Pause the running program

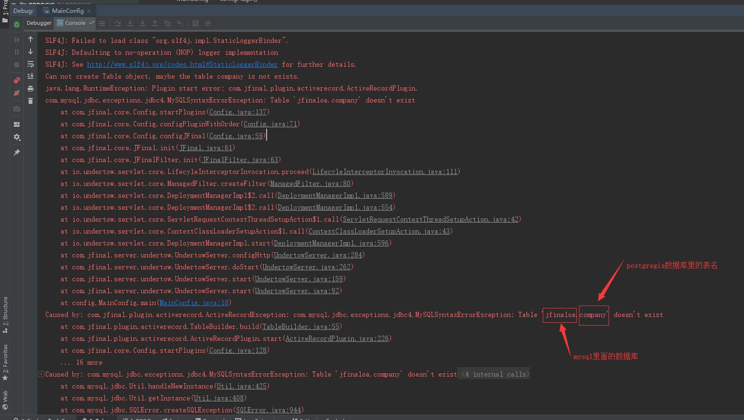pyautogui.click(x=17, y=52)
